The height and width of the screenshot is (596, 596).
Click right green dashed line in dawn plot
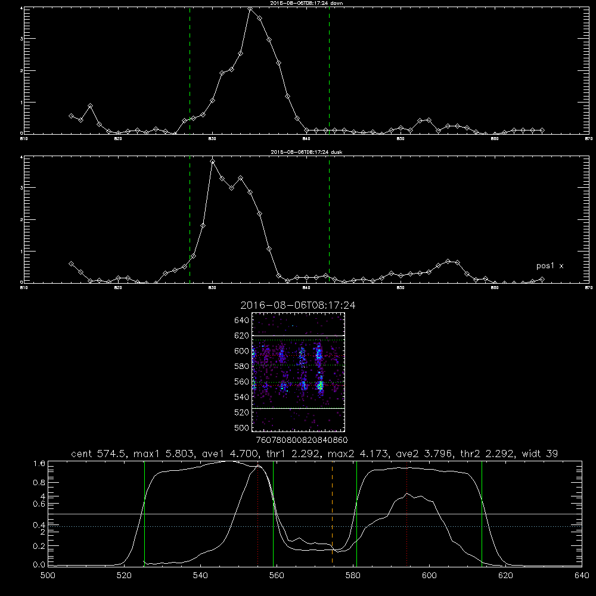coord(329,71)
